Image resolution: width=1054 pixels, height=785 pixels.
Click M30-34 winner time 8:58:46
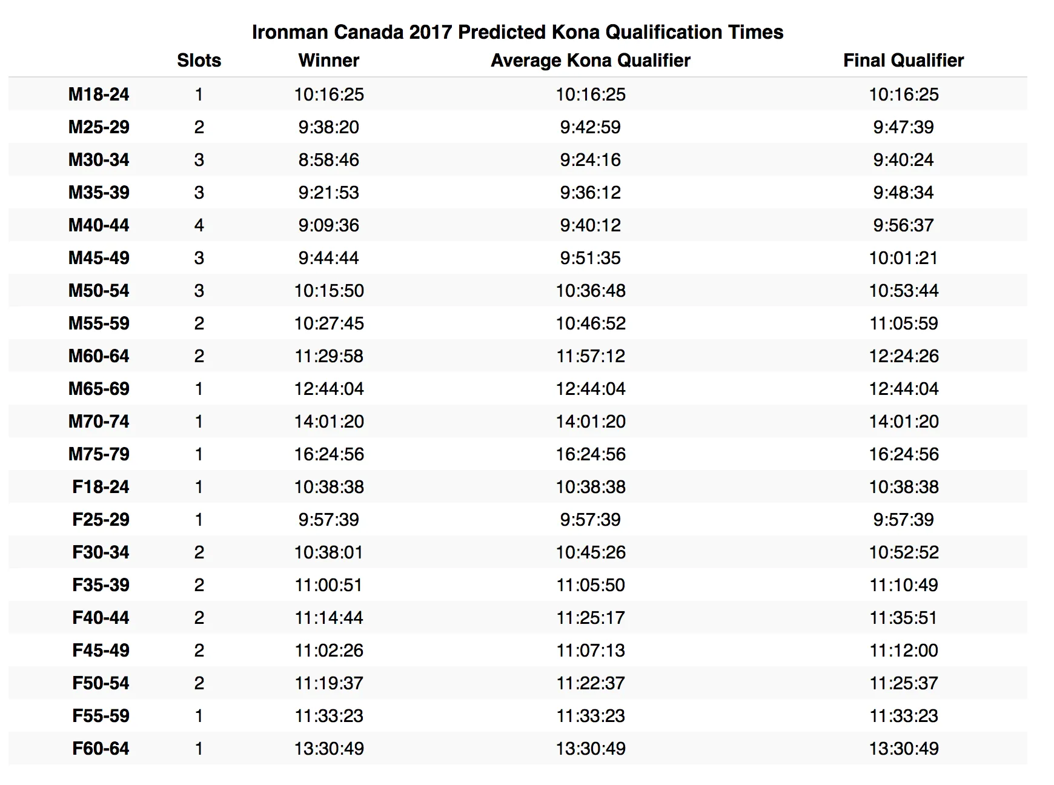(328, 160)
